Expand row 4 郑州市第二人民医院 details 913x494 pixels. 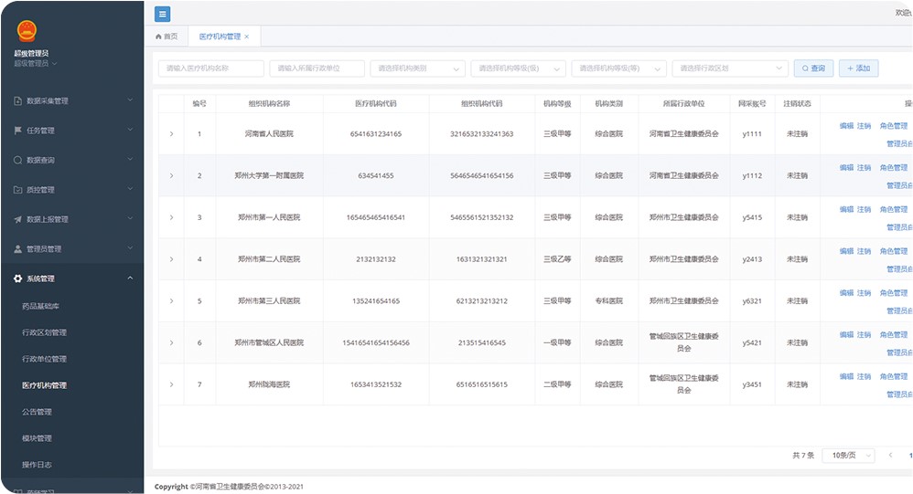click(x=171, y=259)
